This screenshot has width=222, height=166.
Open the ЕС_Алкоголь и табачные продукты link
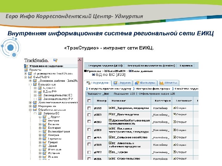125,145
